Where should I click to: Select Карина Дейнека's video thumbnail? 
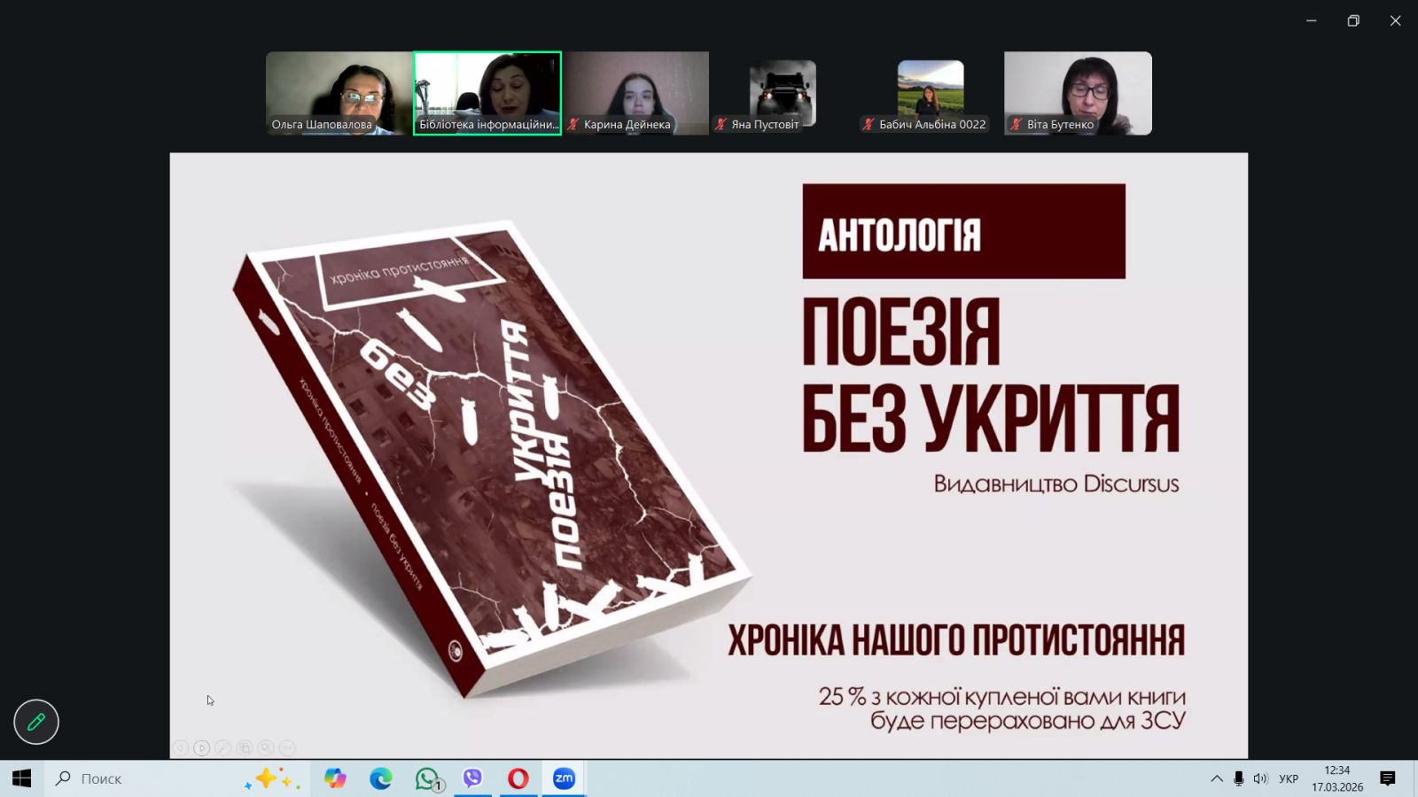[635, 92]
